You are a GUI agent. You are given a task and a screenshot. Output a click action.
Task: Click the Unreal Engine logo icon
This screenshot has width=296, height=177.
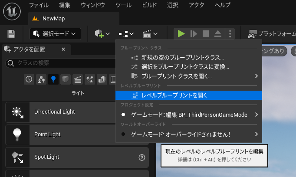(x=12, y=12)
